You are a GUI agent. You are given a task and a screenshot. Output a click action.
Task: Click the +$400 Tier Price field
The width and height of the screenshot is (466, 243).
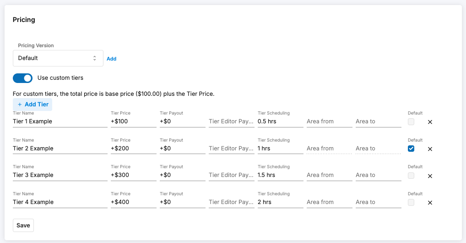(134, 202)
